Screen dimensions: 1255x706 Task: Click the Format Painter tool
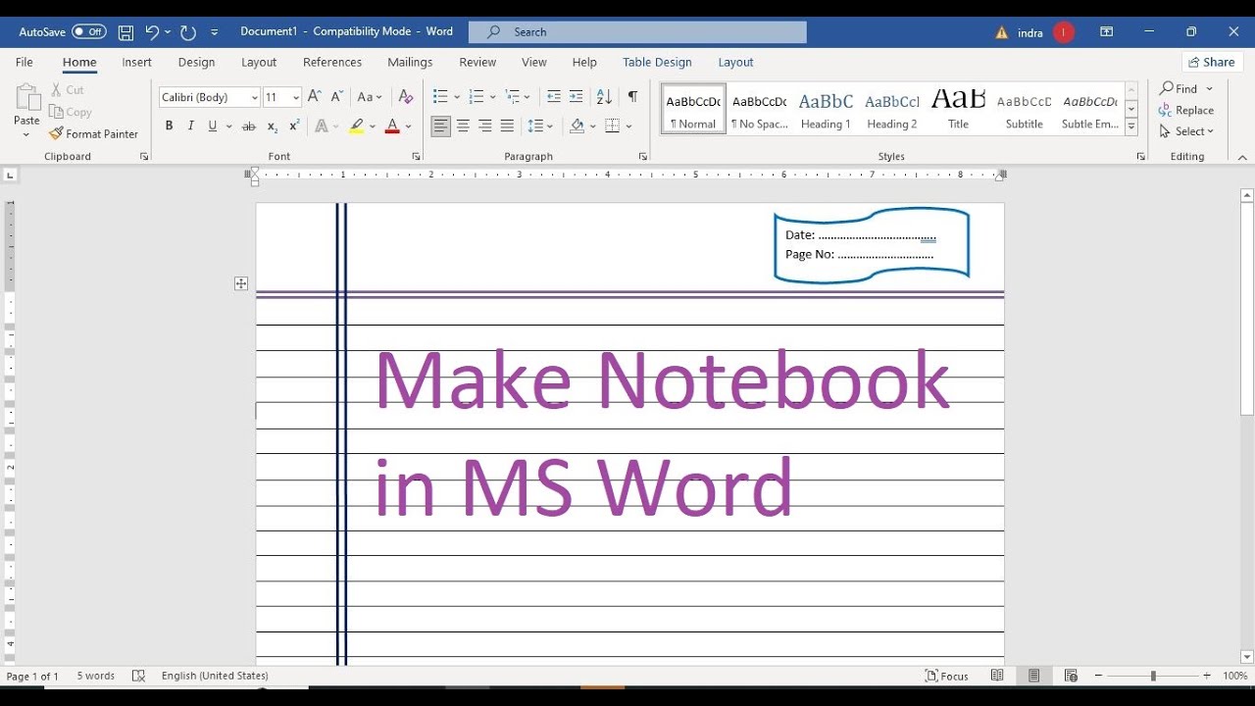pos(94,133)
